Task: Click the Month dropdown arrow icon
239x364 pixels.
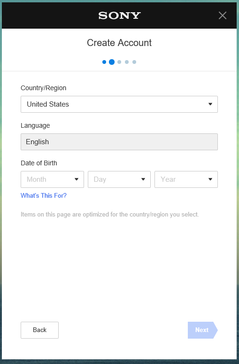Action: tap(77, 179)
